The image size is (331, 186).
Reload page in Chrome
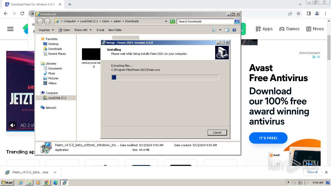(22, 13)
